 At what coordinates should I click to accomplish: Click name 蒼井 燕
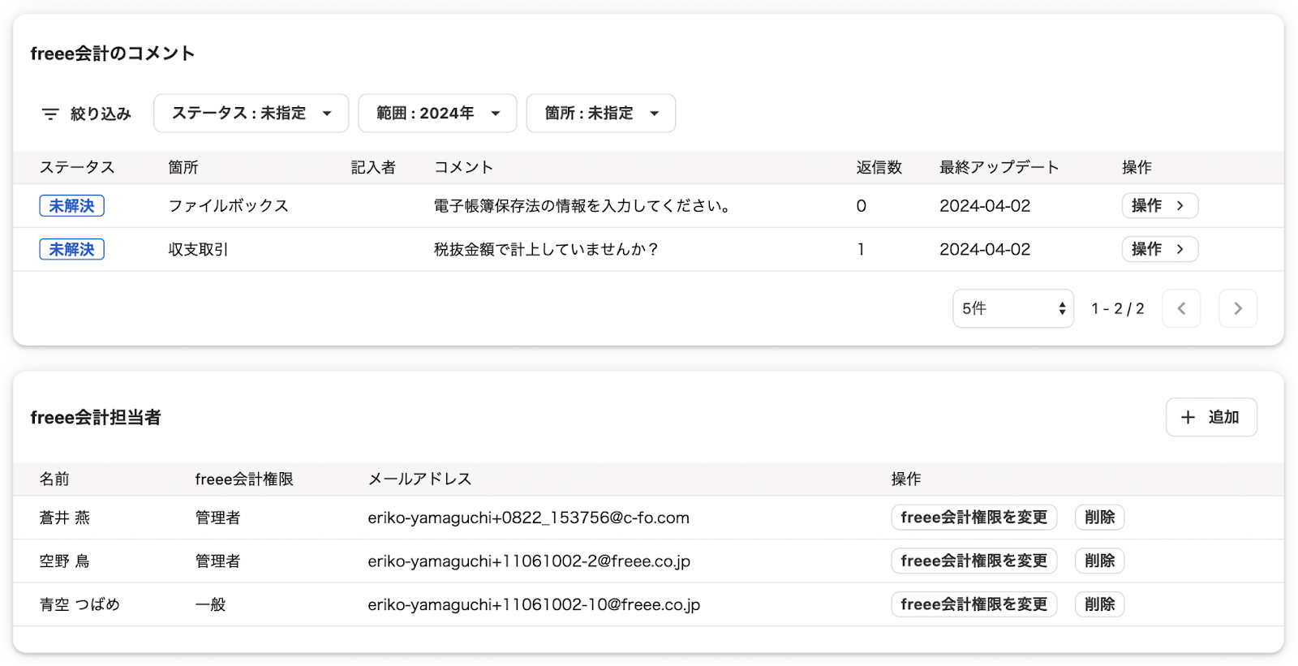[x=65, y=518]
